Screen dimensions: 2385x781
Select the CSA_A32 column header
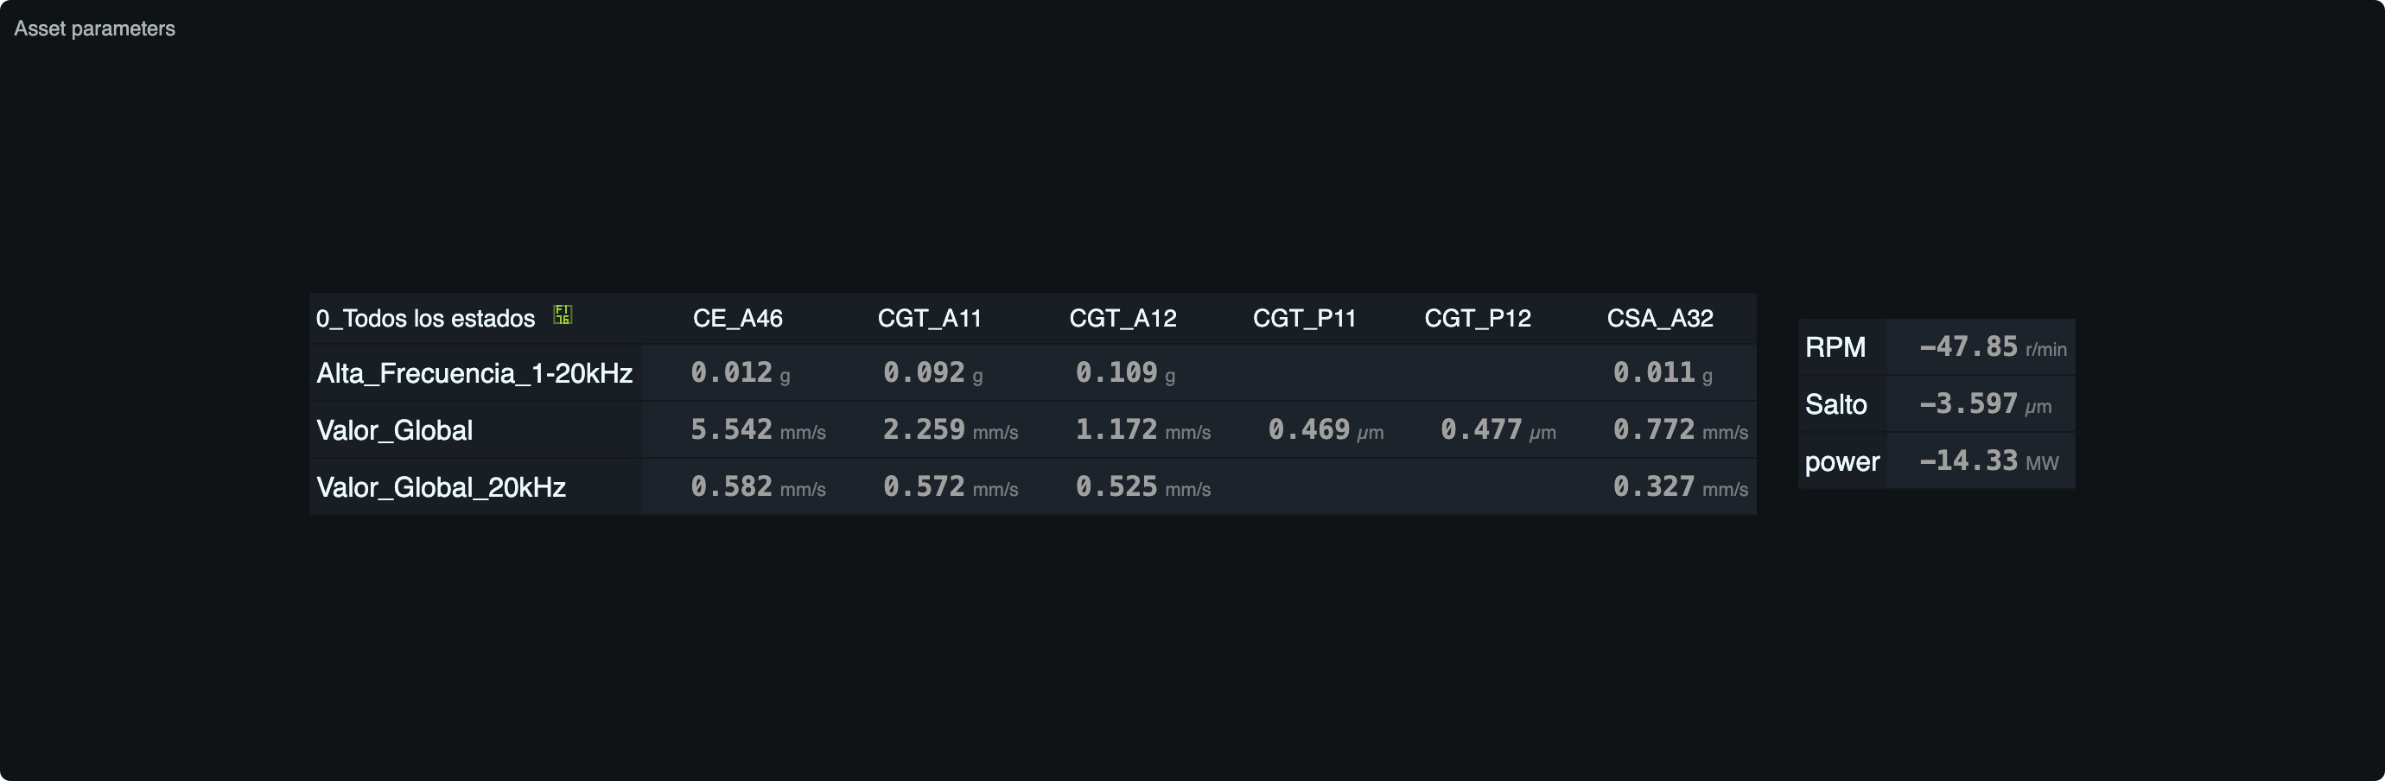[1660, 318]
